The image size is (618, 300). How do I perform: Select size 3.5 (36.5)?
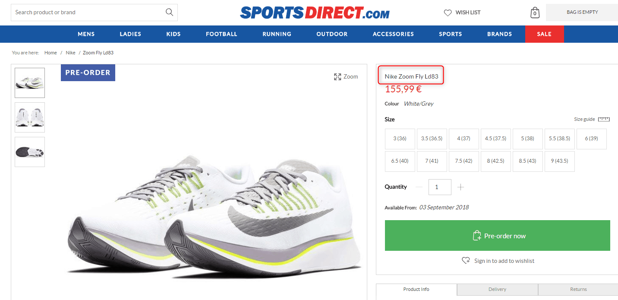[x=432, y=139]
